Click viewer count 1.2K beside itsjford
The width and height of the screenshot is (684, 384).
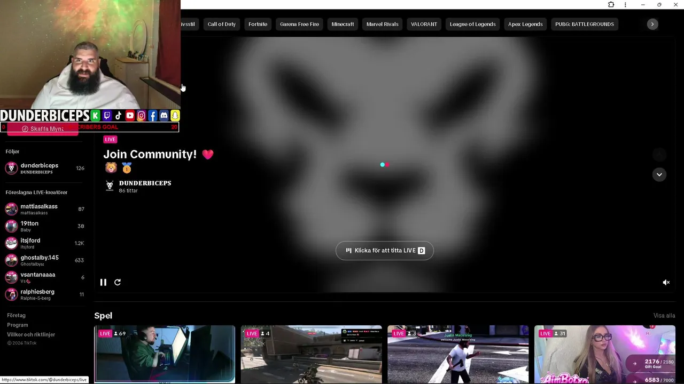(x=79, y=243)
